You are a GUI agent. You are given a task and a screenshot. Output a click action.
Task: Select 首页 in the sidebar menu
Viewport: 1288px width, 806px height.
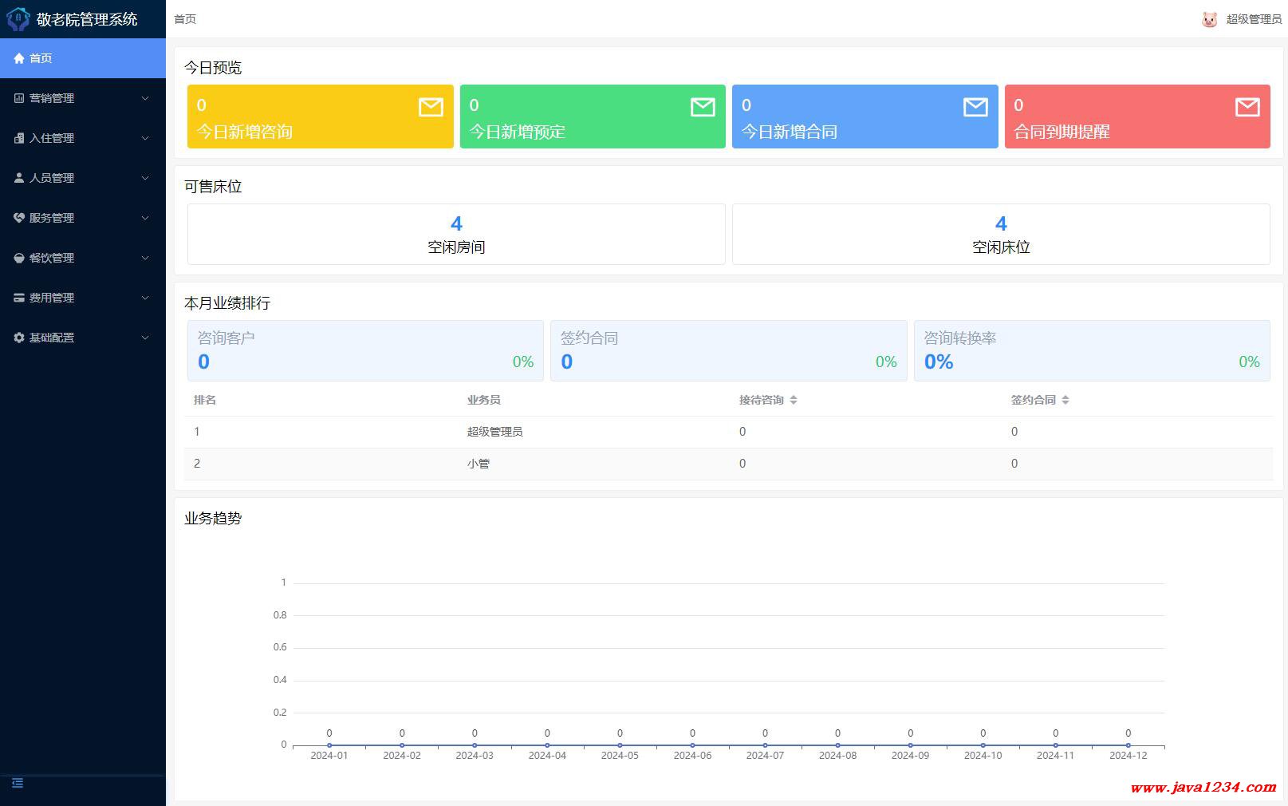pos(83,58)
